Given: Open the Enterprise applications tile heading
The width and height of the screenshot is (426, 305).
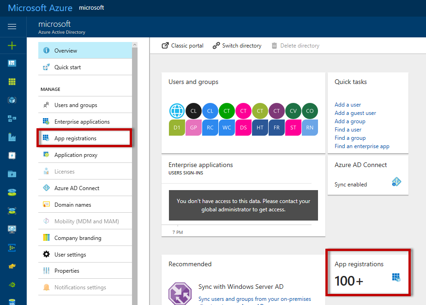Looking at the screenshot, I should (200, 165).
